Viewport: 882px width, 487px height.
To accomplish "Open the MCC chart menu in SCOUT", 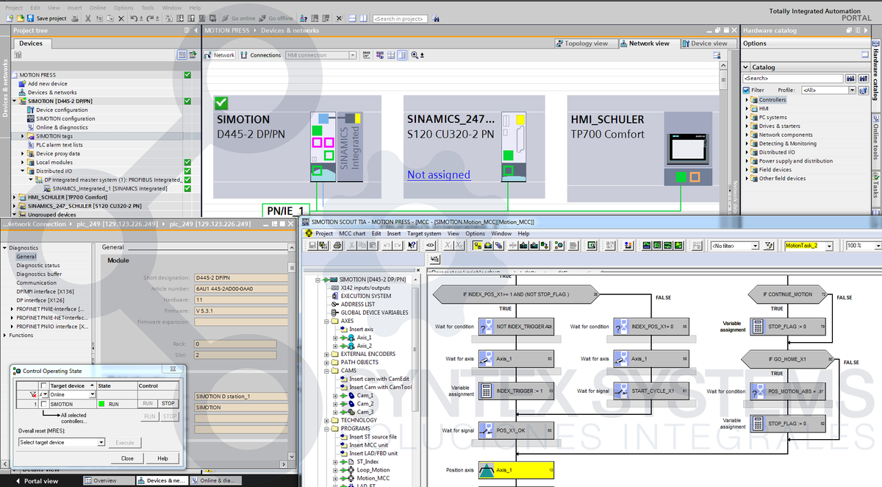I will pos(352,233).
